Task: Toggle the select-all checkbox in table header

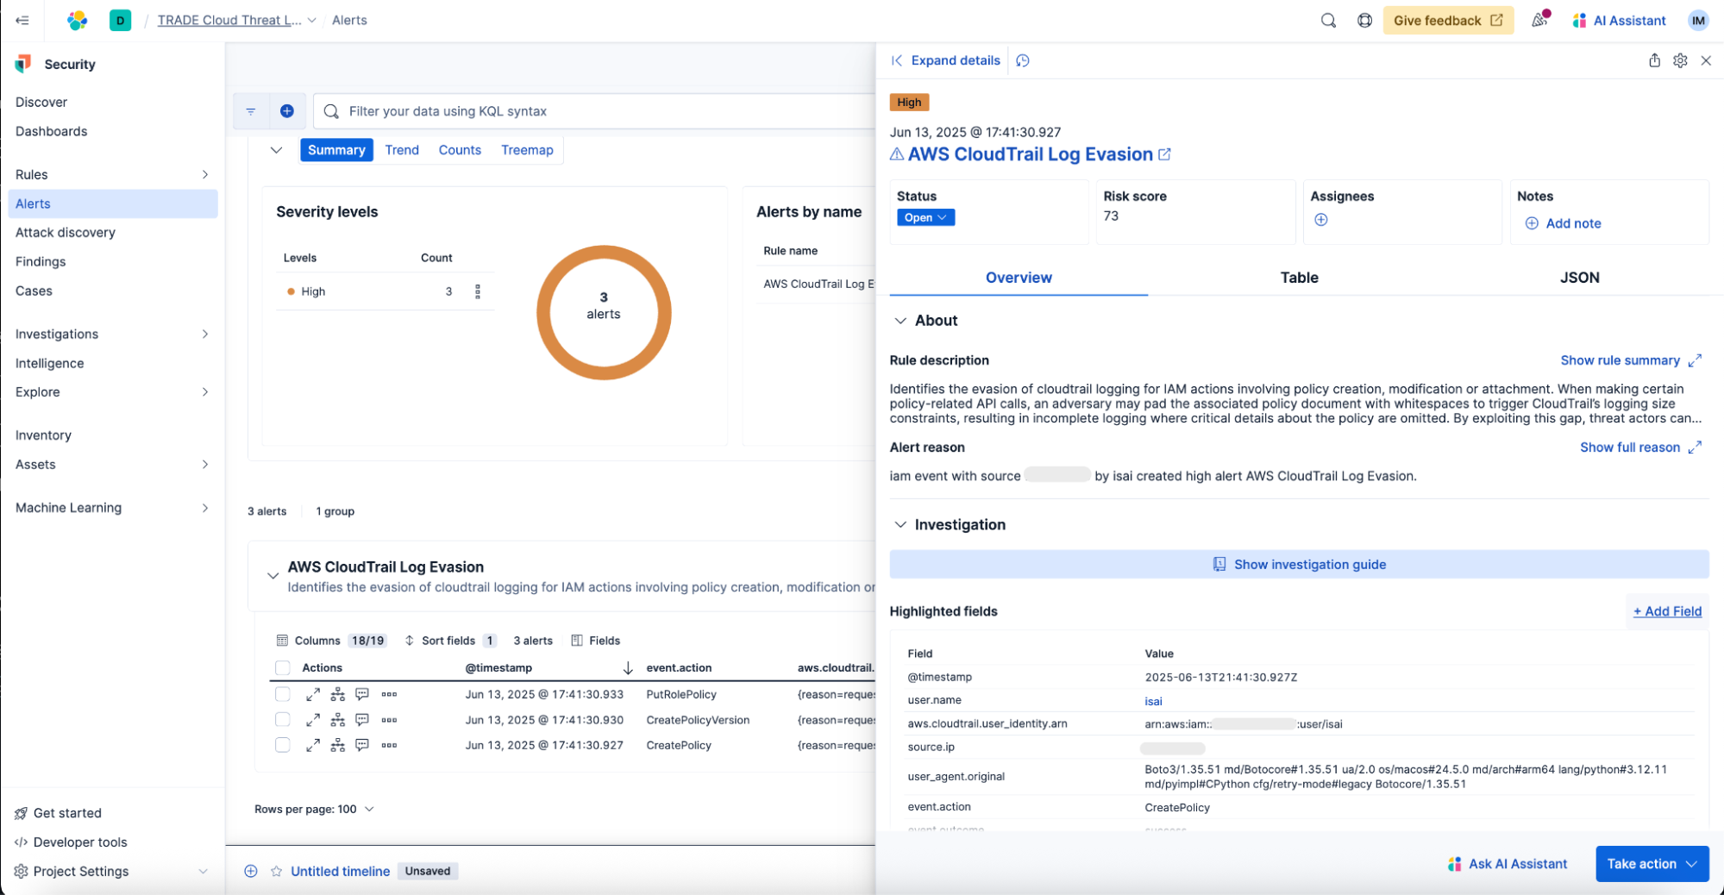Action: pyautogui.click(x=283, y=668)
